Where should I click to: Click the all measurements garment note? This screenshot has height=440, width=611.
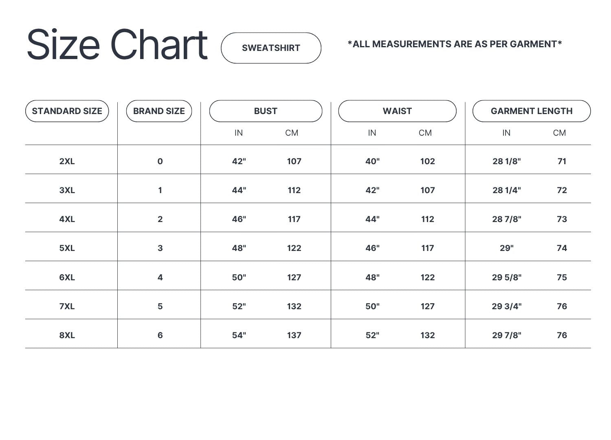tap(455, 44)
